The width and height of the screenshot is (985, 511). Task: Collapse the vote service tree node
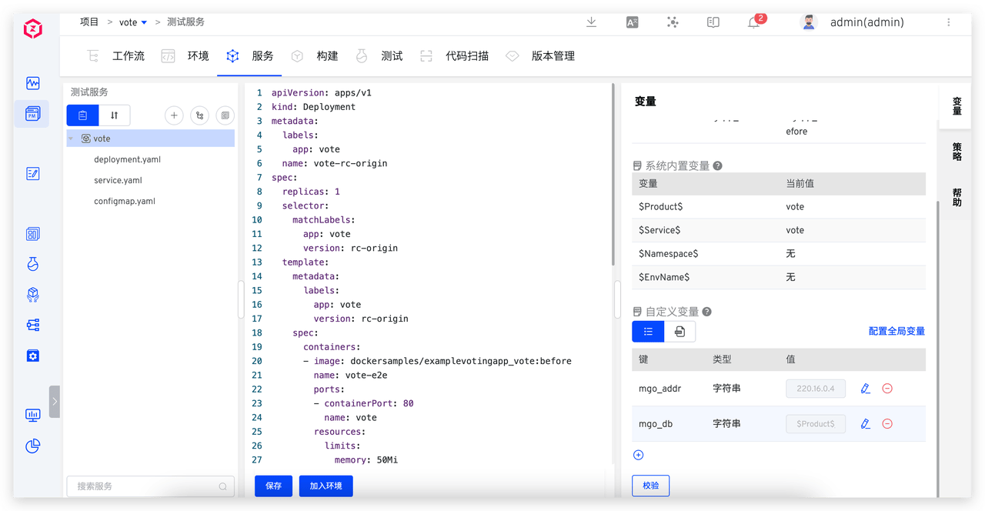[72, 139]
